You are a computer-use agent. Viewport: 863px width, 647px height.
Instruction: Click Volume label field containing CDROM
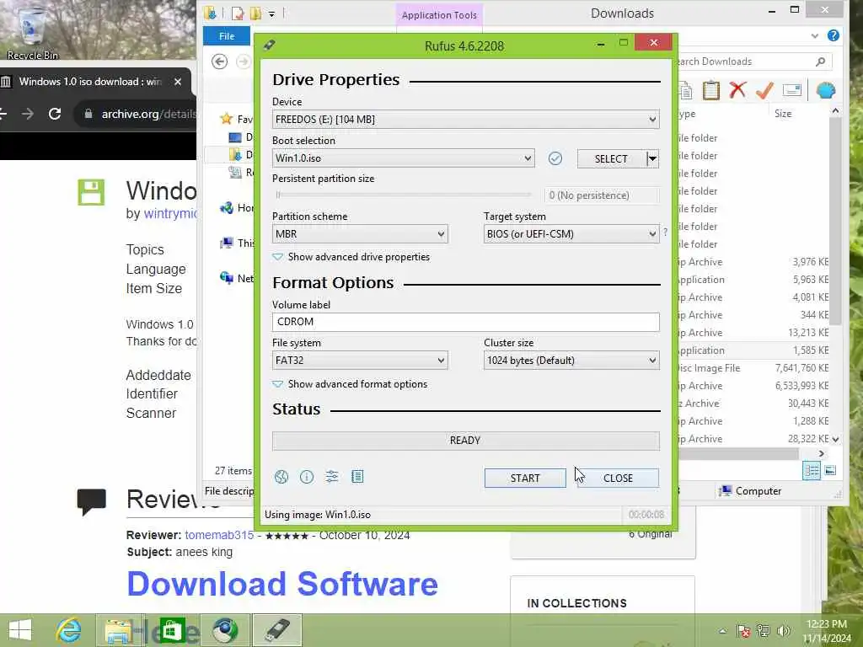pyautogui.click(x=465, y=322)
